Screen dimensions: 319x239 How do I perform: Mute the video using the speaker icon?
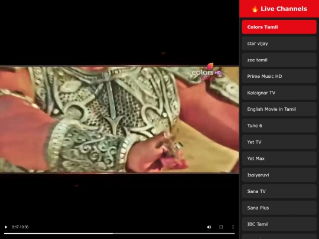[209, 227]
